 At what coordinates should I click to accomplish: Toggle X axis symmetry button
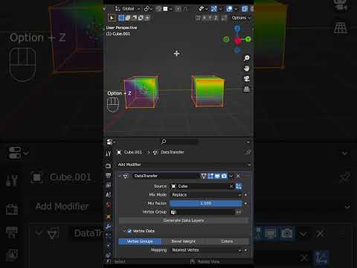click(x=205, y=18)
